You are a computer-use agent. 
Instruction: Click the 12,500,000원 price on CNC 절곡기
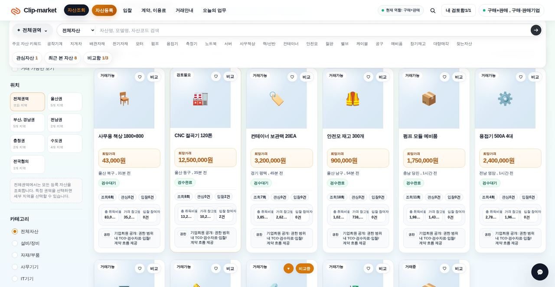click(x=196, y=160)
